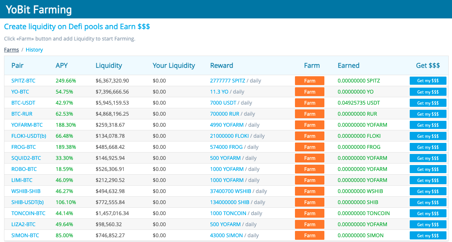Click Get my $$$ for SPITZ-BTC

(428, 81)
